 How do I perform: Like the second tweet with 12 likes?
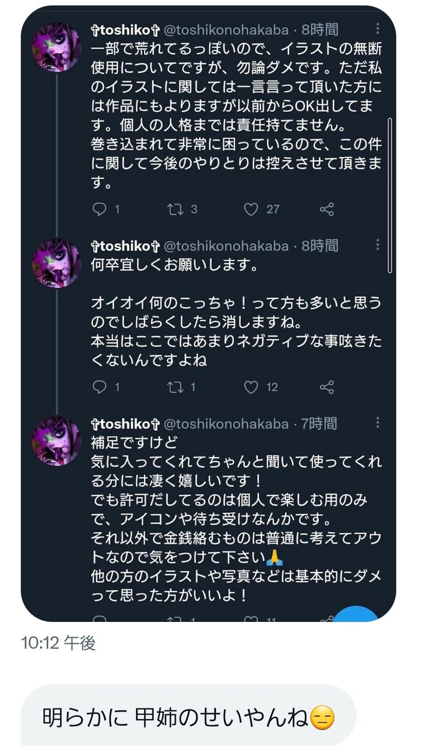(251, 387)
